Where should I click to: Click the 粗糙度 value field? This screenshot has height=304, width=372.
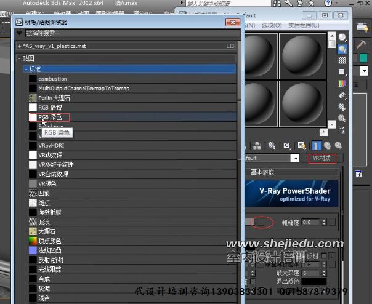(312, 222)
